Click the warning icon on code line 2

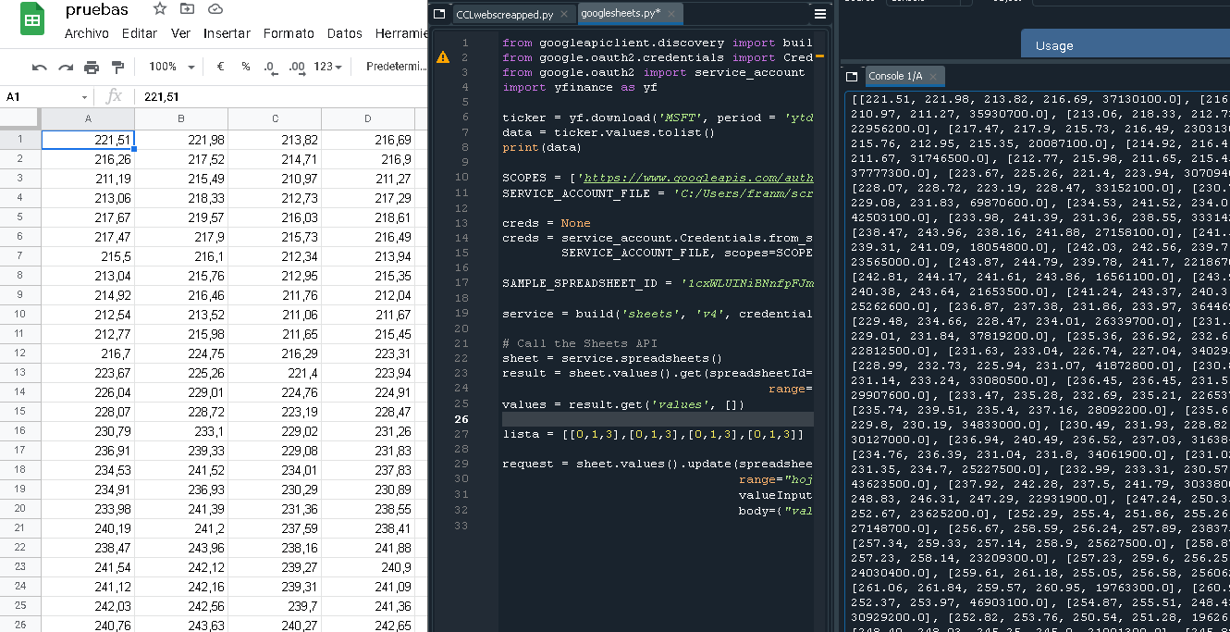tap(443, 57)
